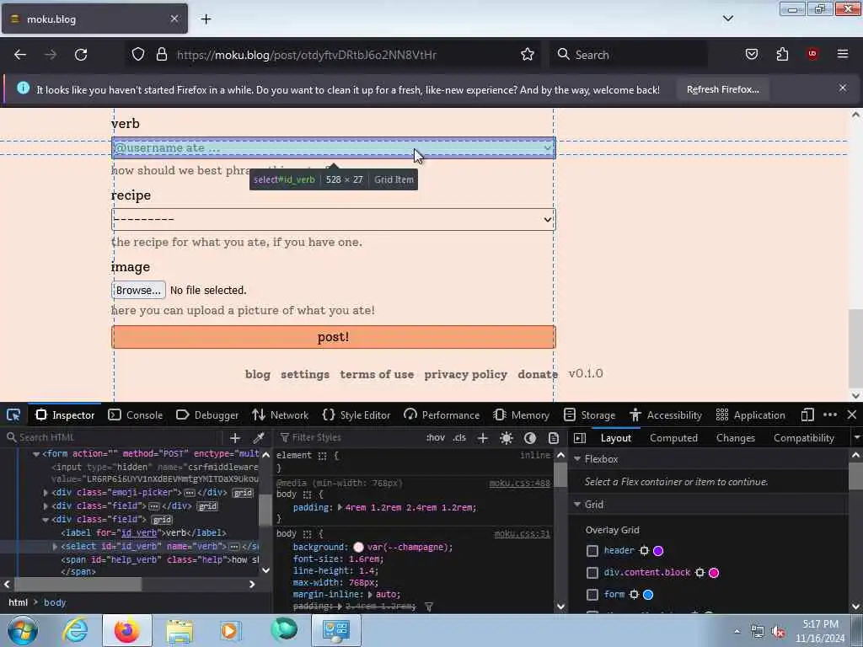
Task: Open the Firefox application menu
Action: point(843,55)
